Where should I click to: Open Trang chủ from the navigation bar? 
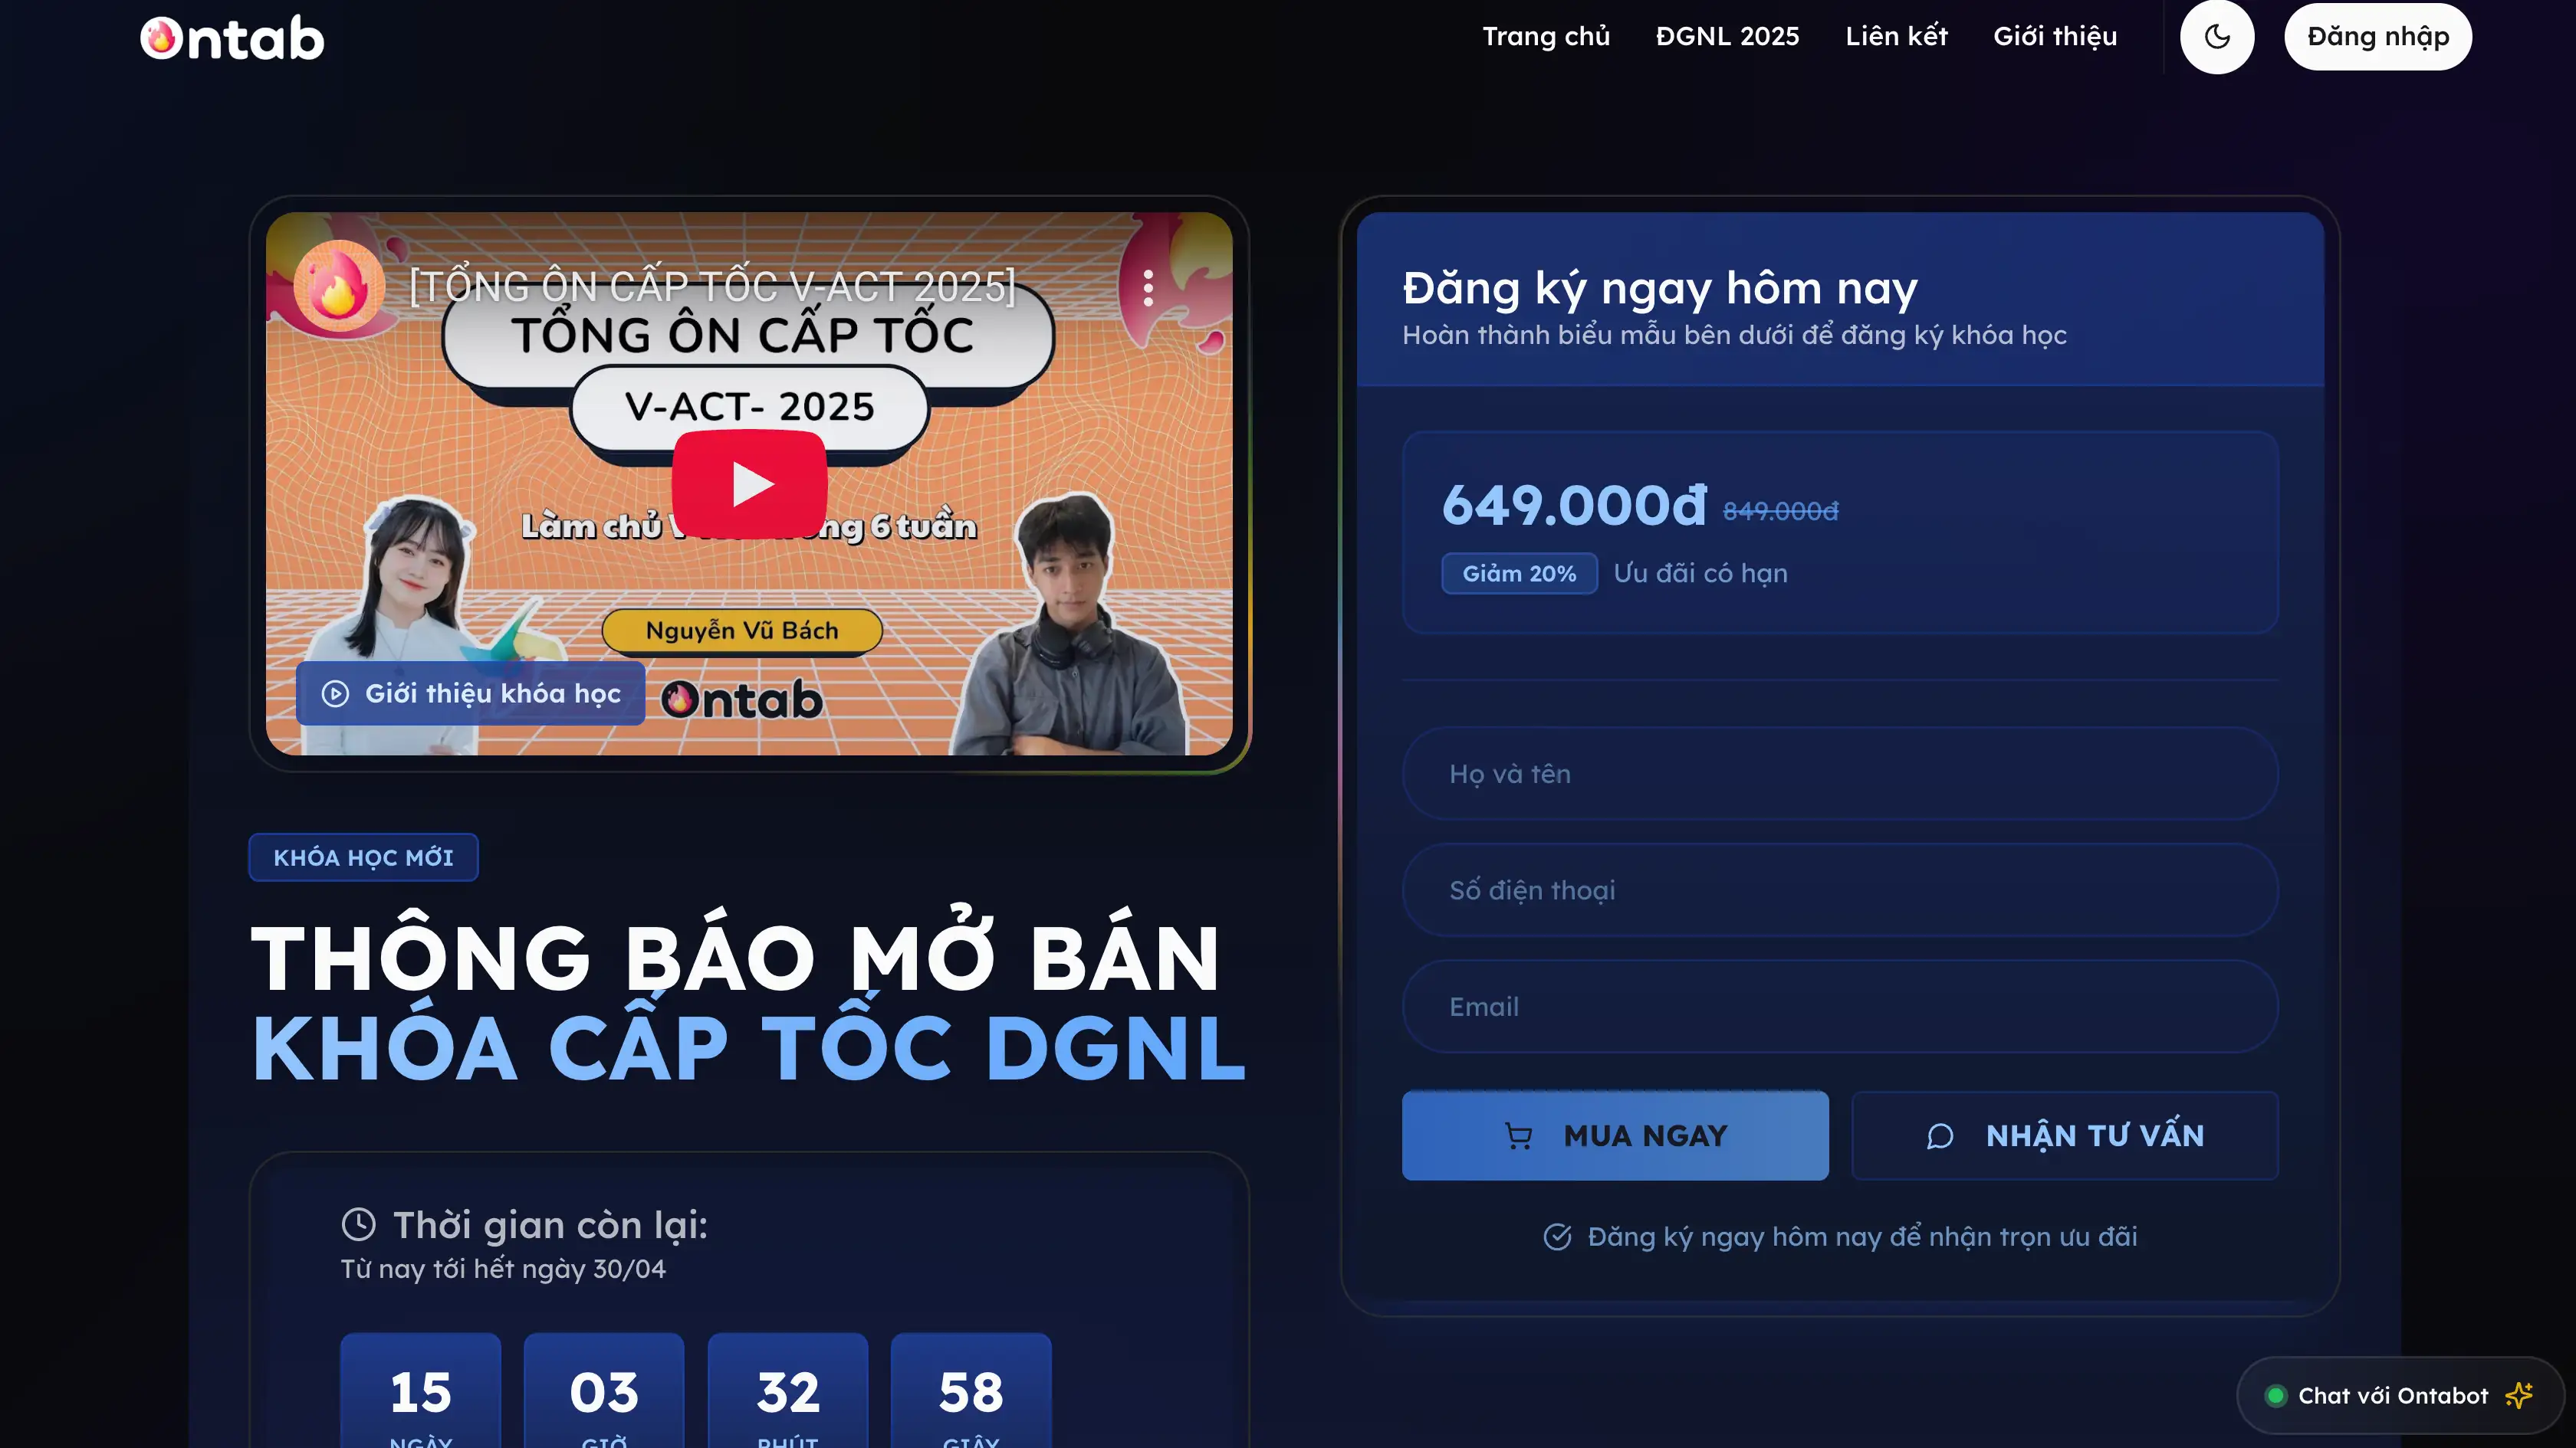(x=1546, y=36)
